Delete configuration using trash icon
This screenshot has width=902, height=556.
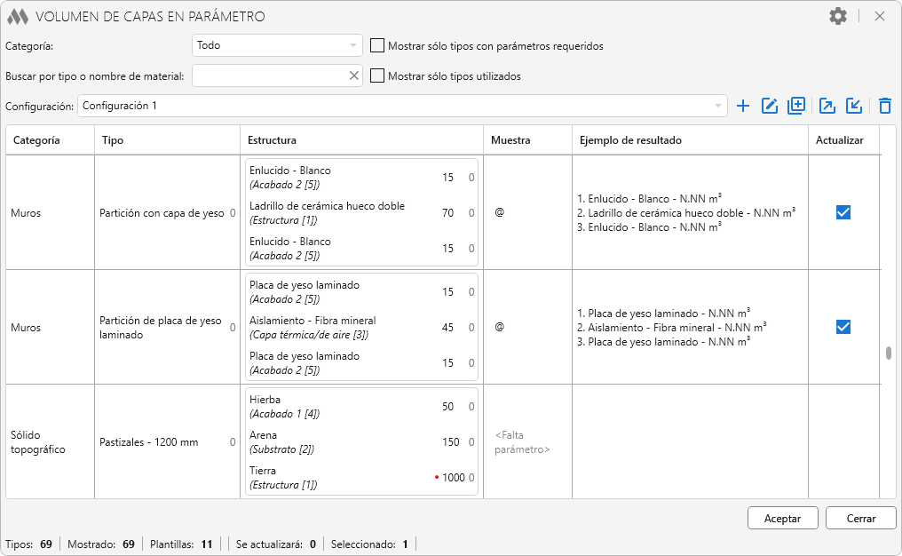click(x=884, y=107)
